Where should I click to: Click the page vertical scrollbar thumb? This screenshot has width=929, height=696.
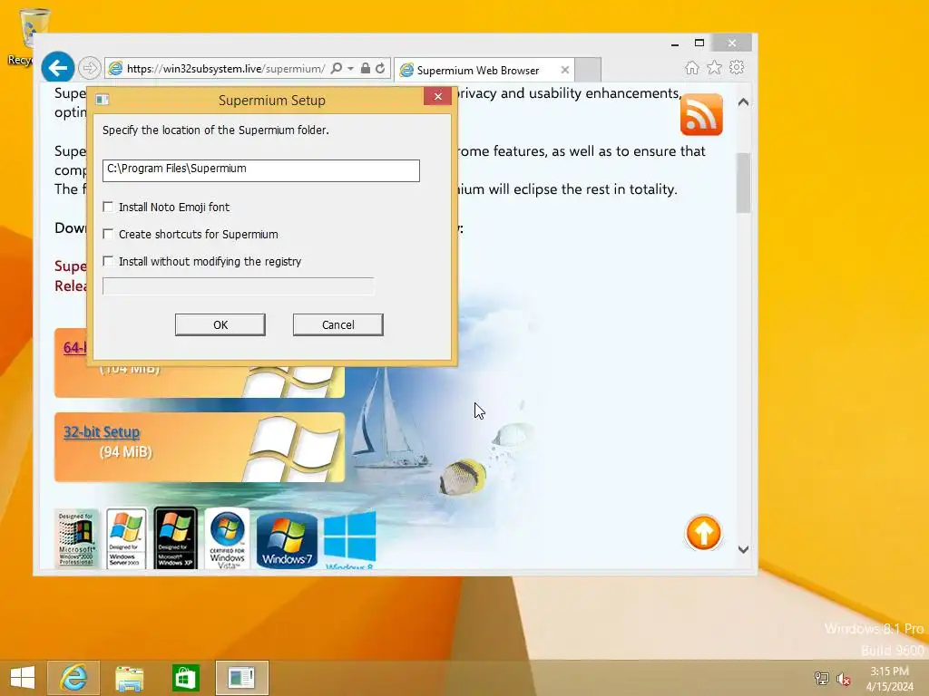(x=744, y=182)
